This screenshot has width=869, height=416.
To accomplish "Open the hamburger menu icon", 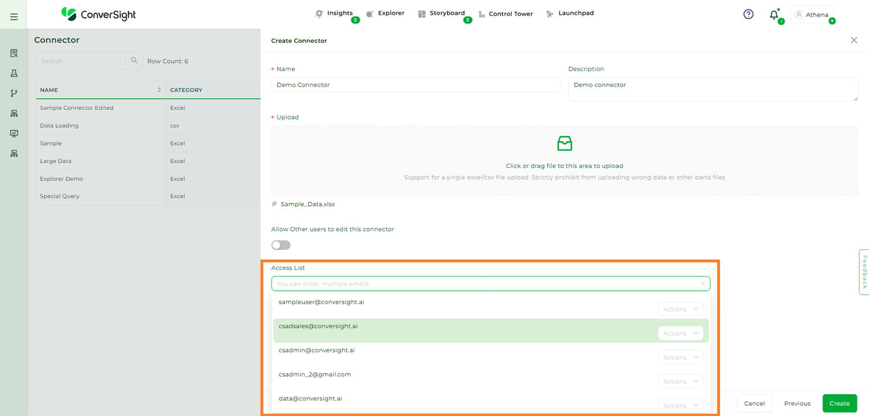I will tap(14, 17).
